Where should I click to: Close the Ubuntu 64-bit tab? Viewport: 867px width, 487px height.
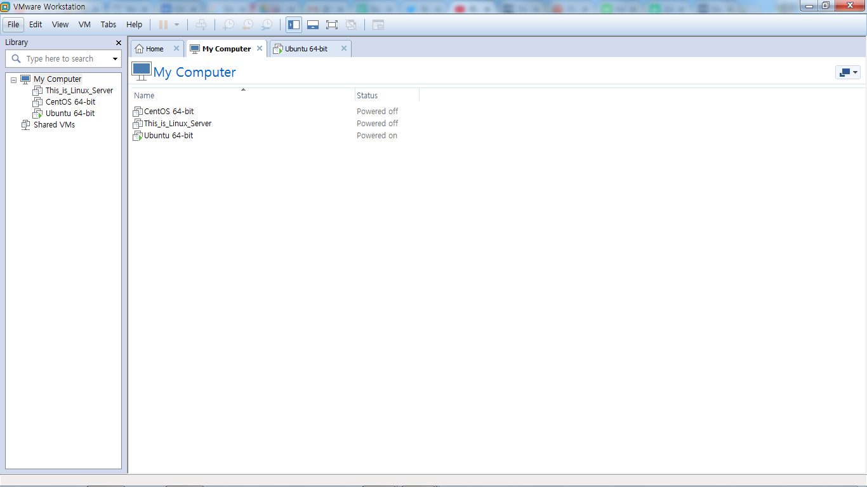[344, 49]
